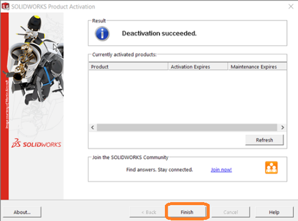Sort by Activation Expires column header

point(198,67)
